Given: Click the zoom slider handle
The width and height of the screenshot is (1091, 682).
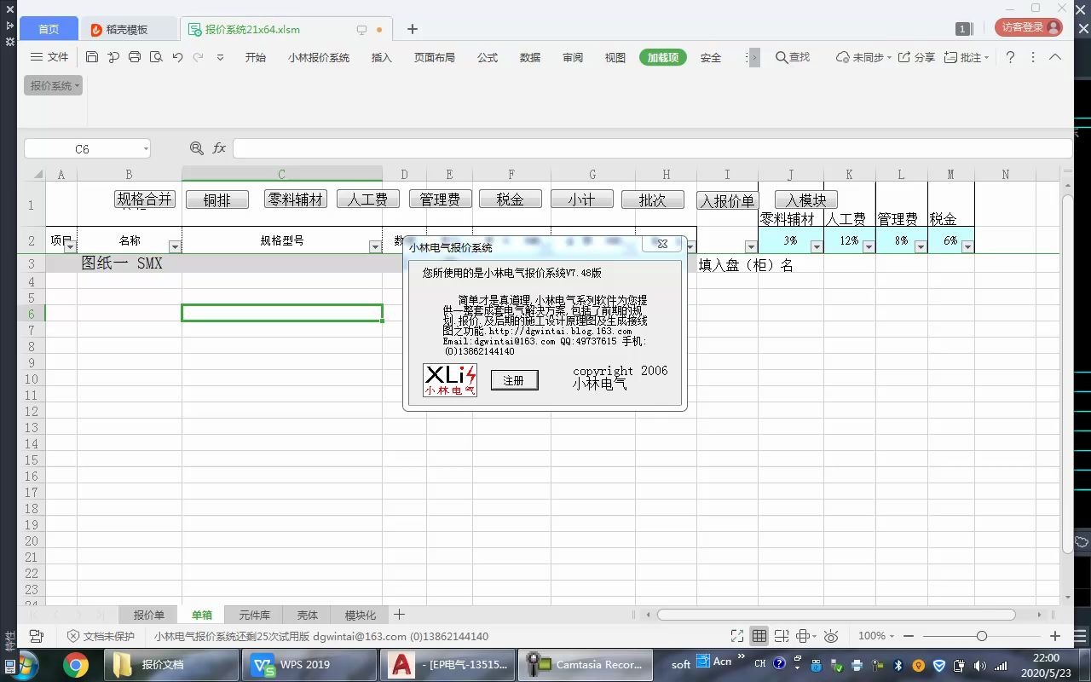Looking at the screenshot, I should click(982, 636).
